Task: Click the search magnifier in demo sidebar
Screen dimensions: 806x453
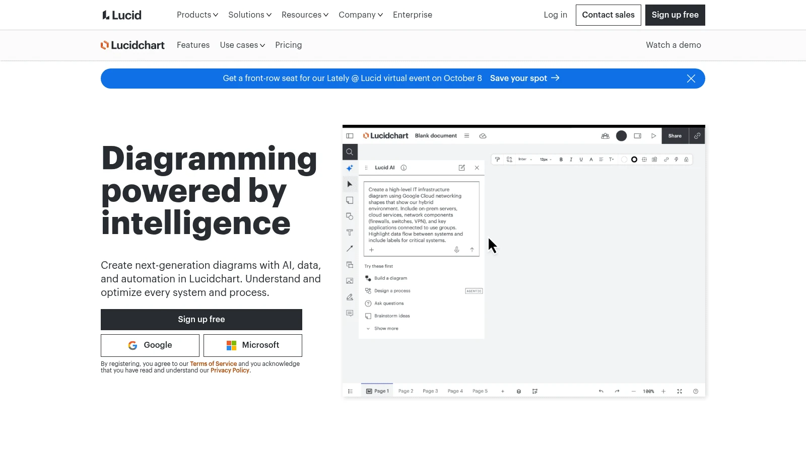Action: 350,152
